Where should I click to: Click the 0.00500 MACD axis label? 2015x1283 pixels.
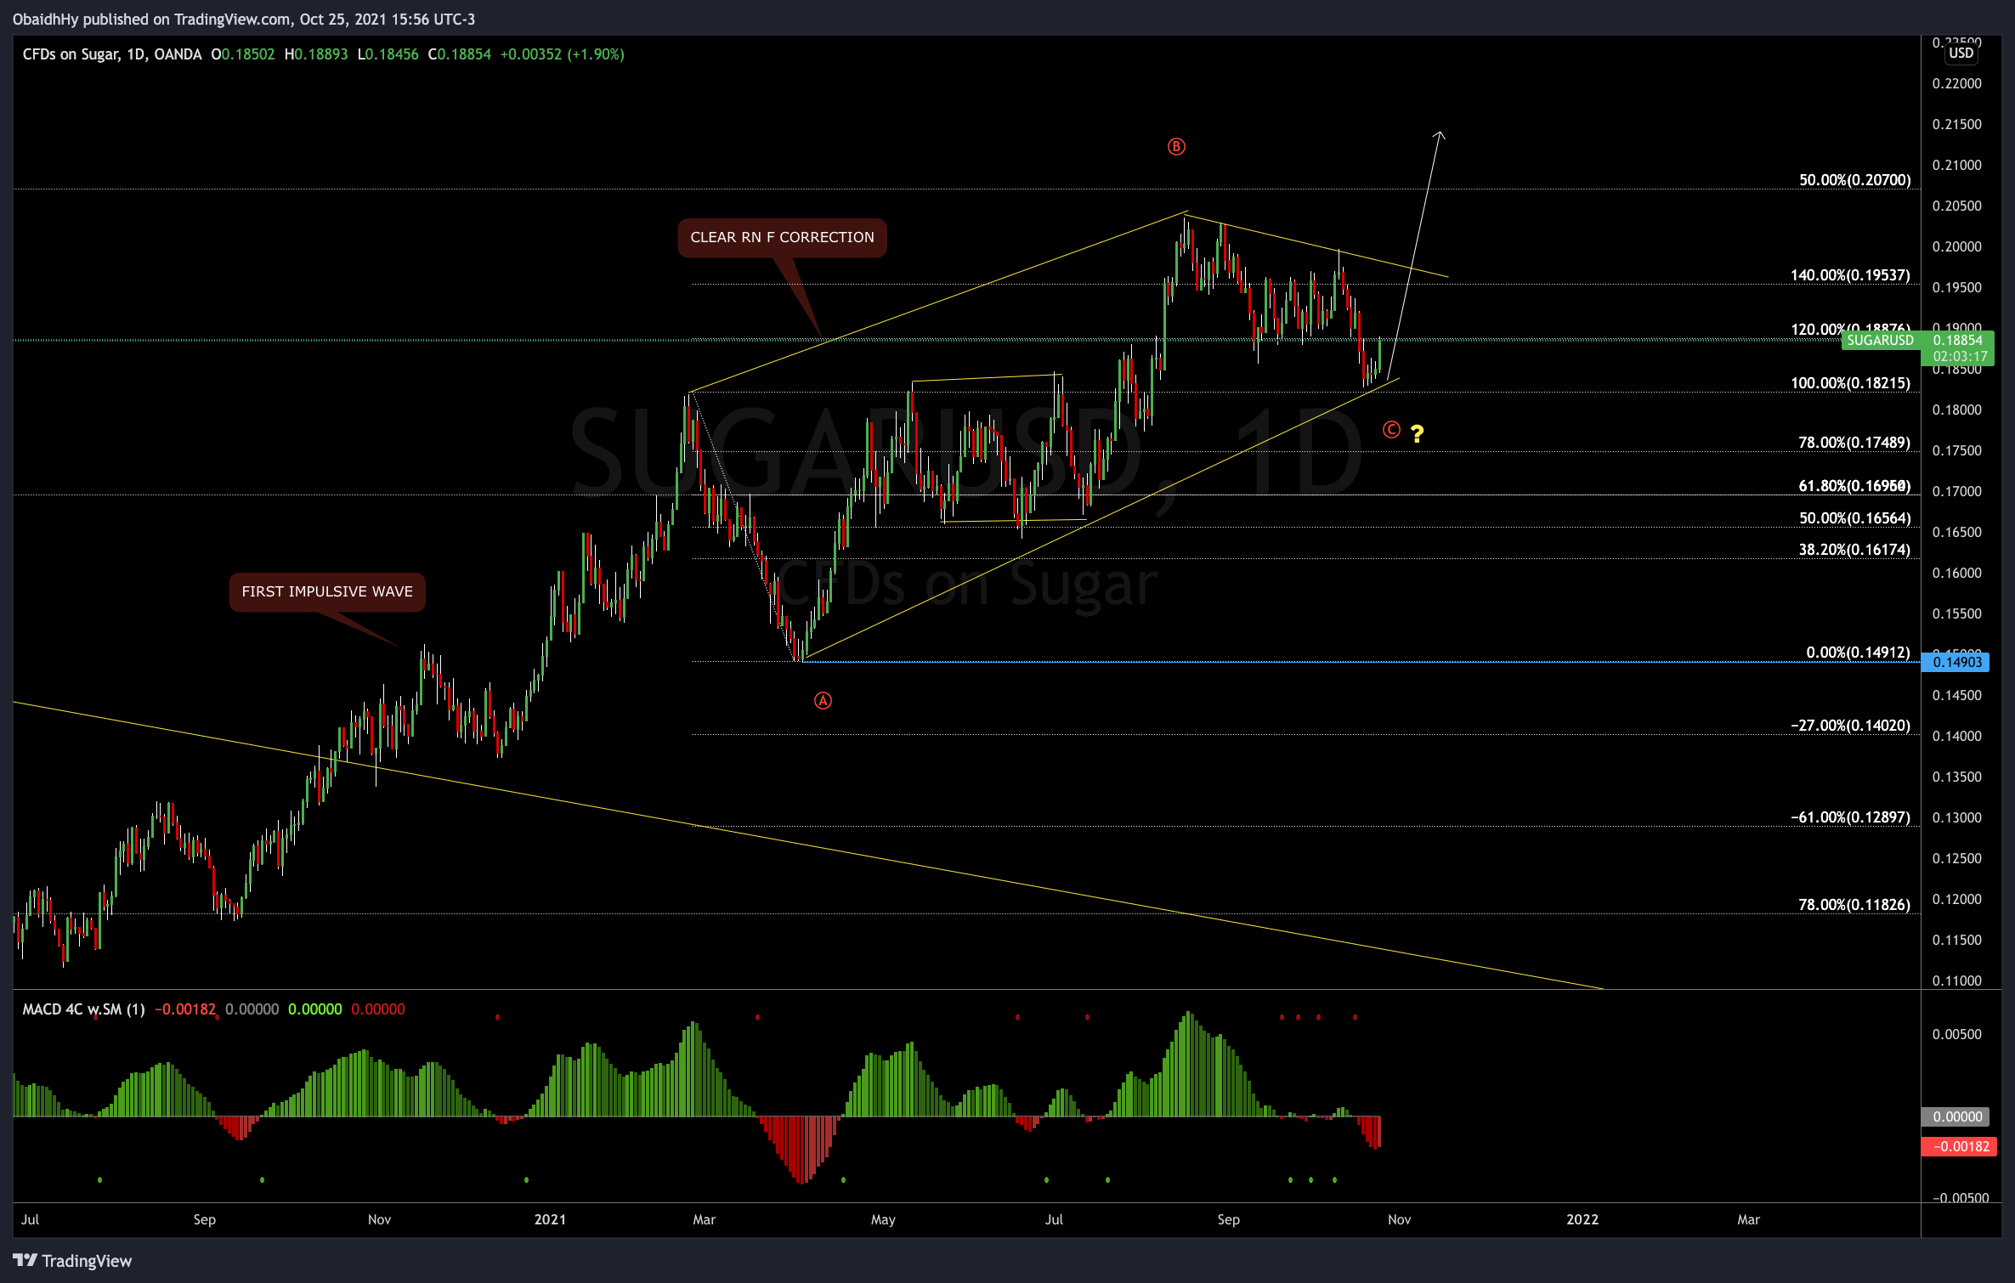tap(1956, 1034)
